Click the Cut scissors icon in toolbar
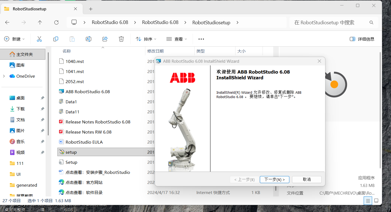The height and width of the screenshot is (212, 391). point(39,39)
